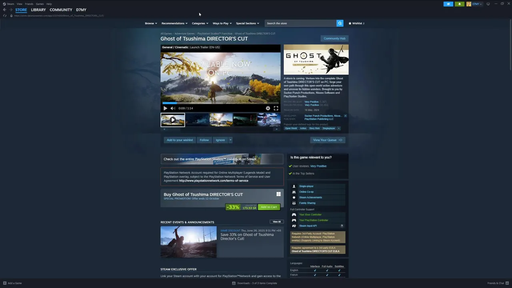Open the STORE tab

pos(21,10)
